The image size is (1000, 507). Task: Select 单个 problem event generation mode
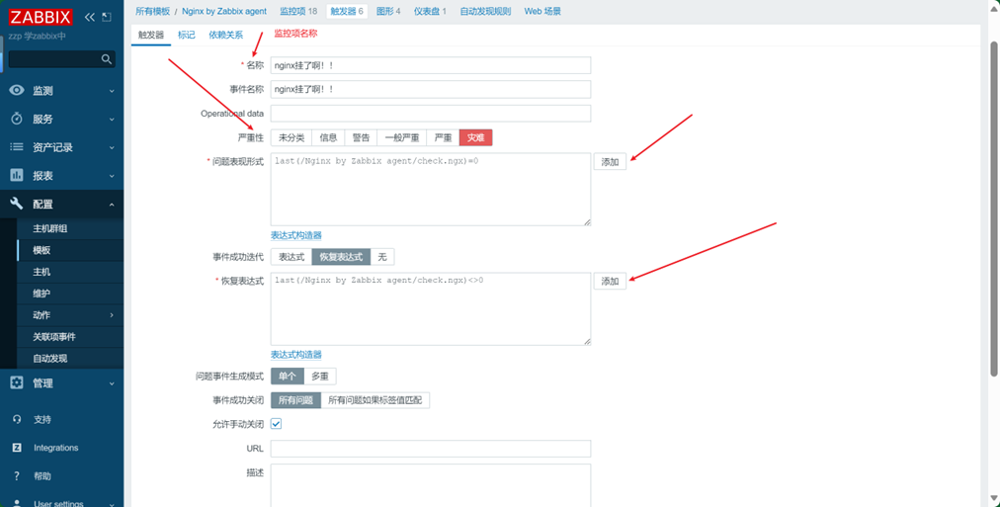(288, 377)
